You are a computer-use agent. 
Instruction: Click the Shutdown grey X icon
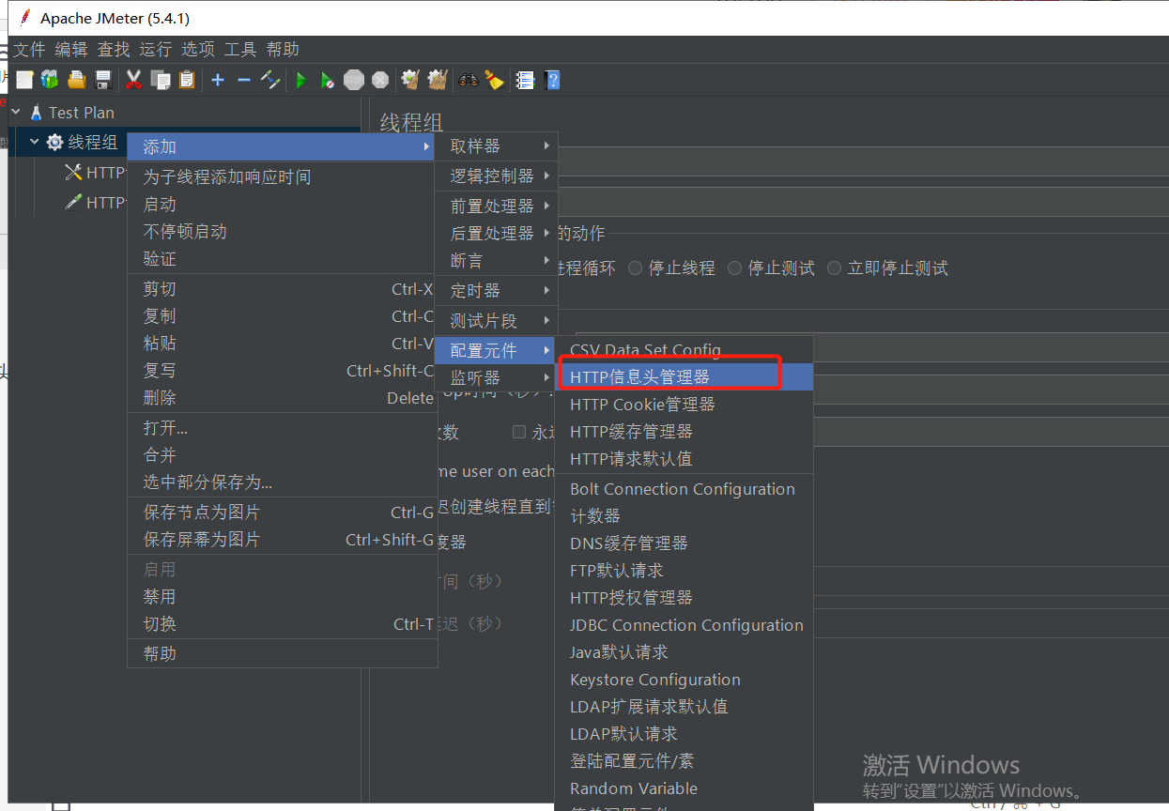pyautogui.click(x=380, y=81)
